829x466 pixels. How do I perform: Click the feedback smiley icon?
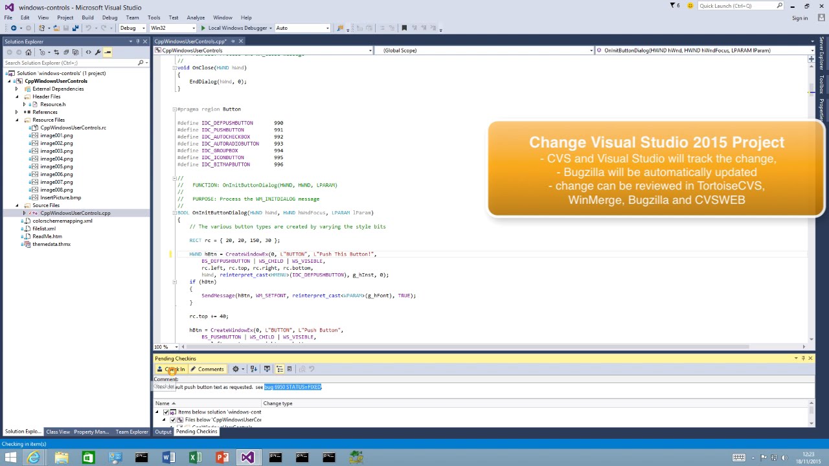[690, 5]
